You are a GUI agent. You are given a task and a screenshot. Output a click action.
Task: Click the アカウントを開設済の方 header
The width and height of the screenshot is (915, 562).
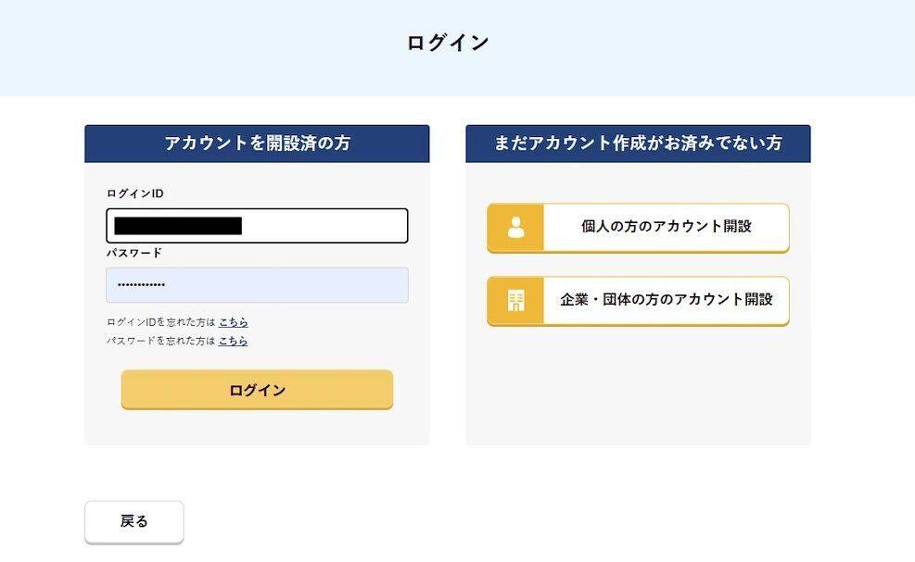click(257, 144)
